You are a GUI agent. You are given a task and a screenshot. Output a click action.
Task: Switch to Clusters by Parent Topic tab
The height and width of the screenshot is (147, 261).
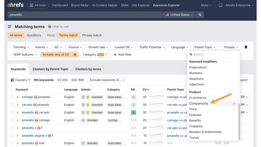click(50, 69)
